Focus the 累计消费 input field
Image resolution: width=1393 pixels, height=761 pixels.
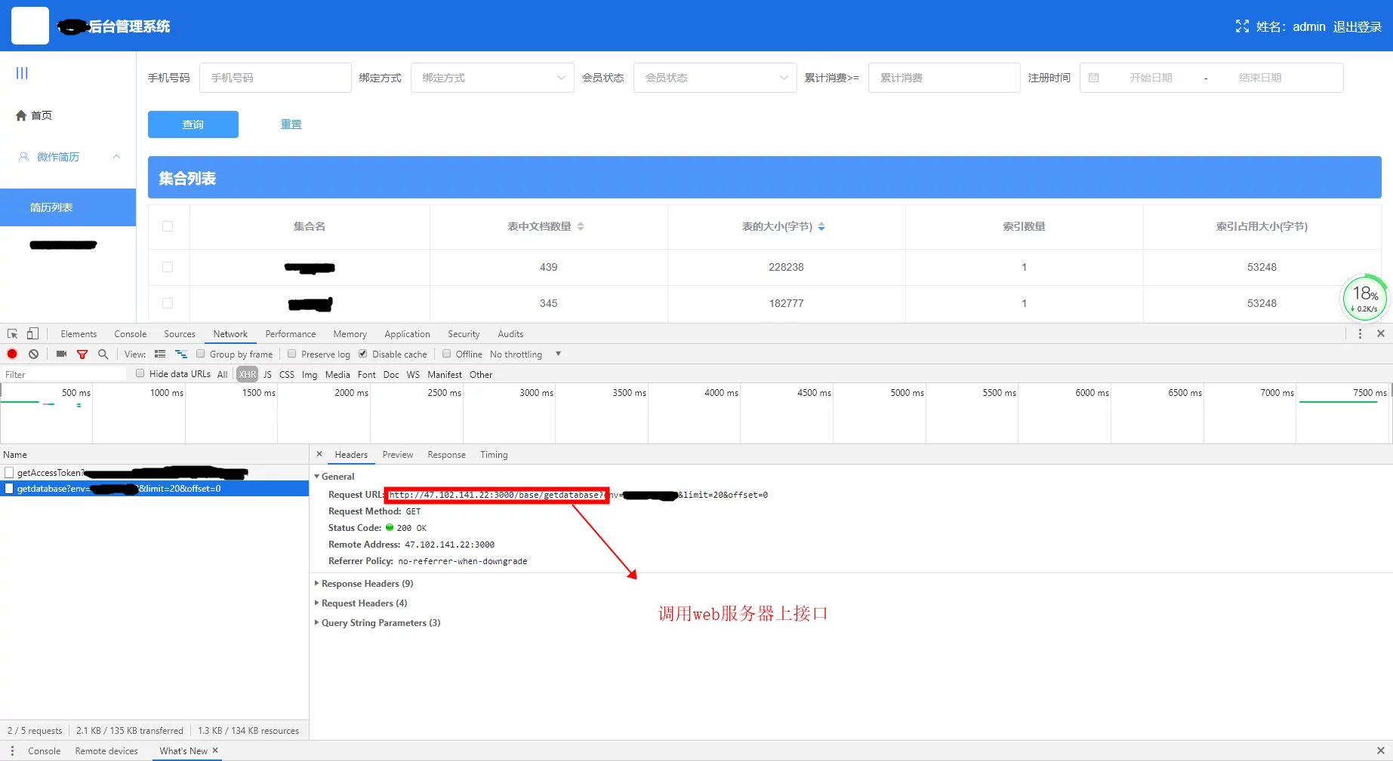tap(945, 78)
